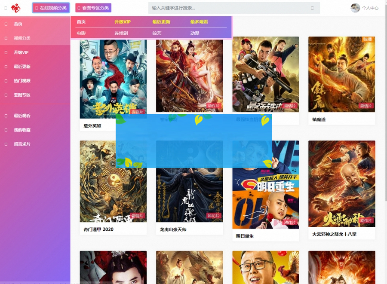Click the site logo at top left
Image resolution: width=387 pixels, height=284 pixels.
[15, 7]
